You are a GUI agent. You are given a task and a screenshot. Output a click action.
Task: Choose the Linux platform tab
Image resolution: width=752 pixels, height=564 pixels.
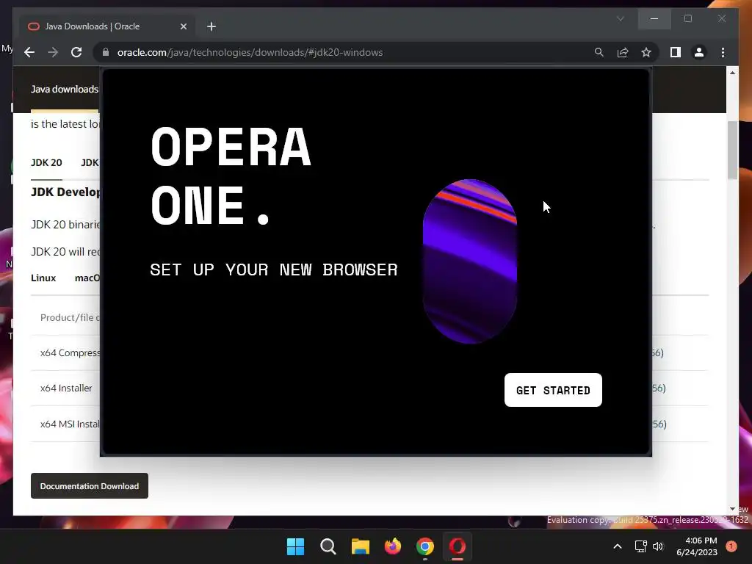pos(43,278)
